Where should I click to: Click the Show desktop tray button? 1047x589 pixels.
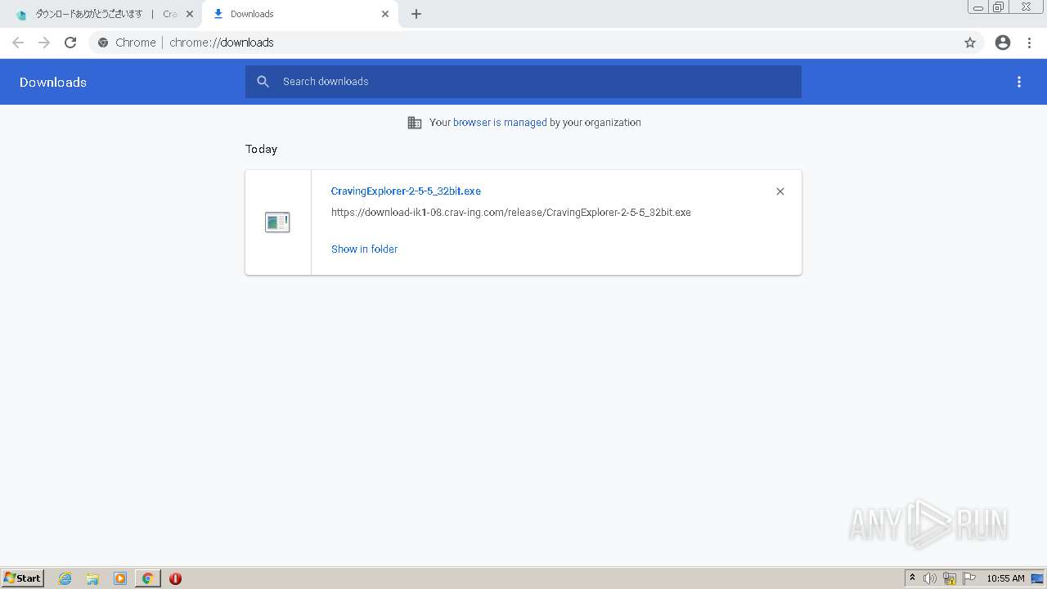point(1038,578)
